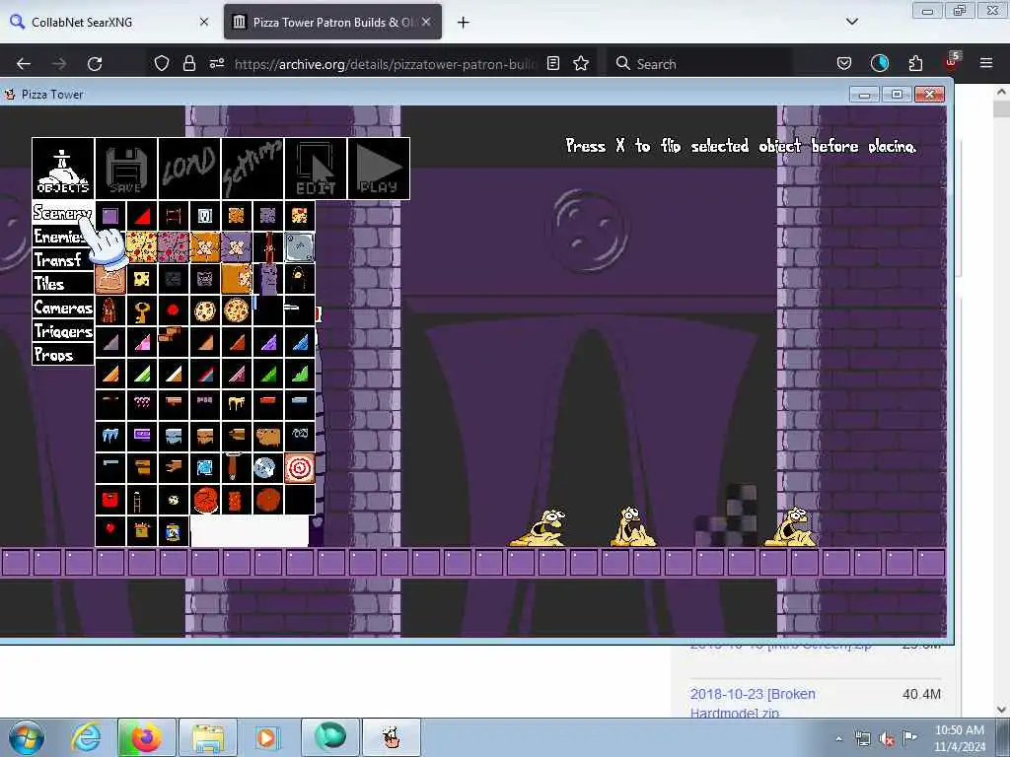Select the yellow cheese block with holes

(x=142, y=279)
